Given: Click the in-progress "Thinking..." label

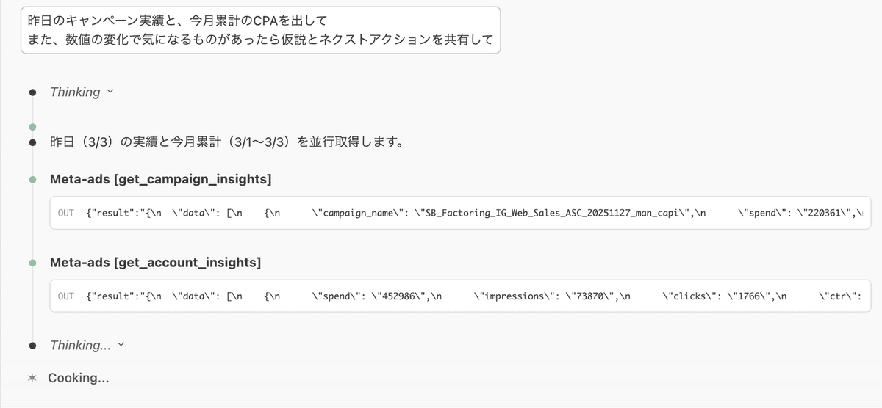Looking at the screenshot, I should (79, 345).
